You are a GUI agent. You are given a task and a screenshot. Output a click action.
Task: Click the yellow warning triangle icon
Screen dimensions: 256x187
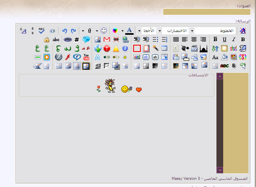(116, 48)
